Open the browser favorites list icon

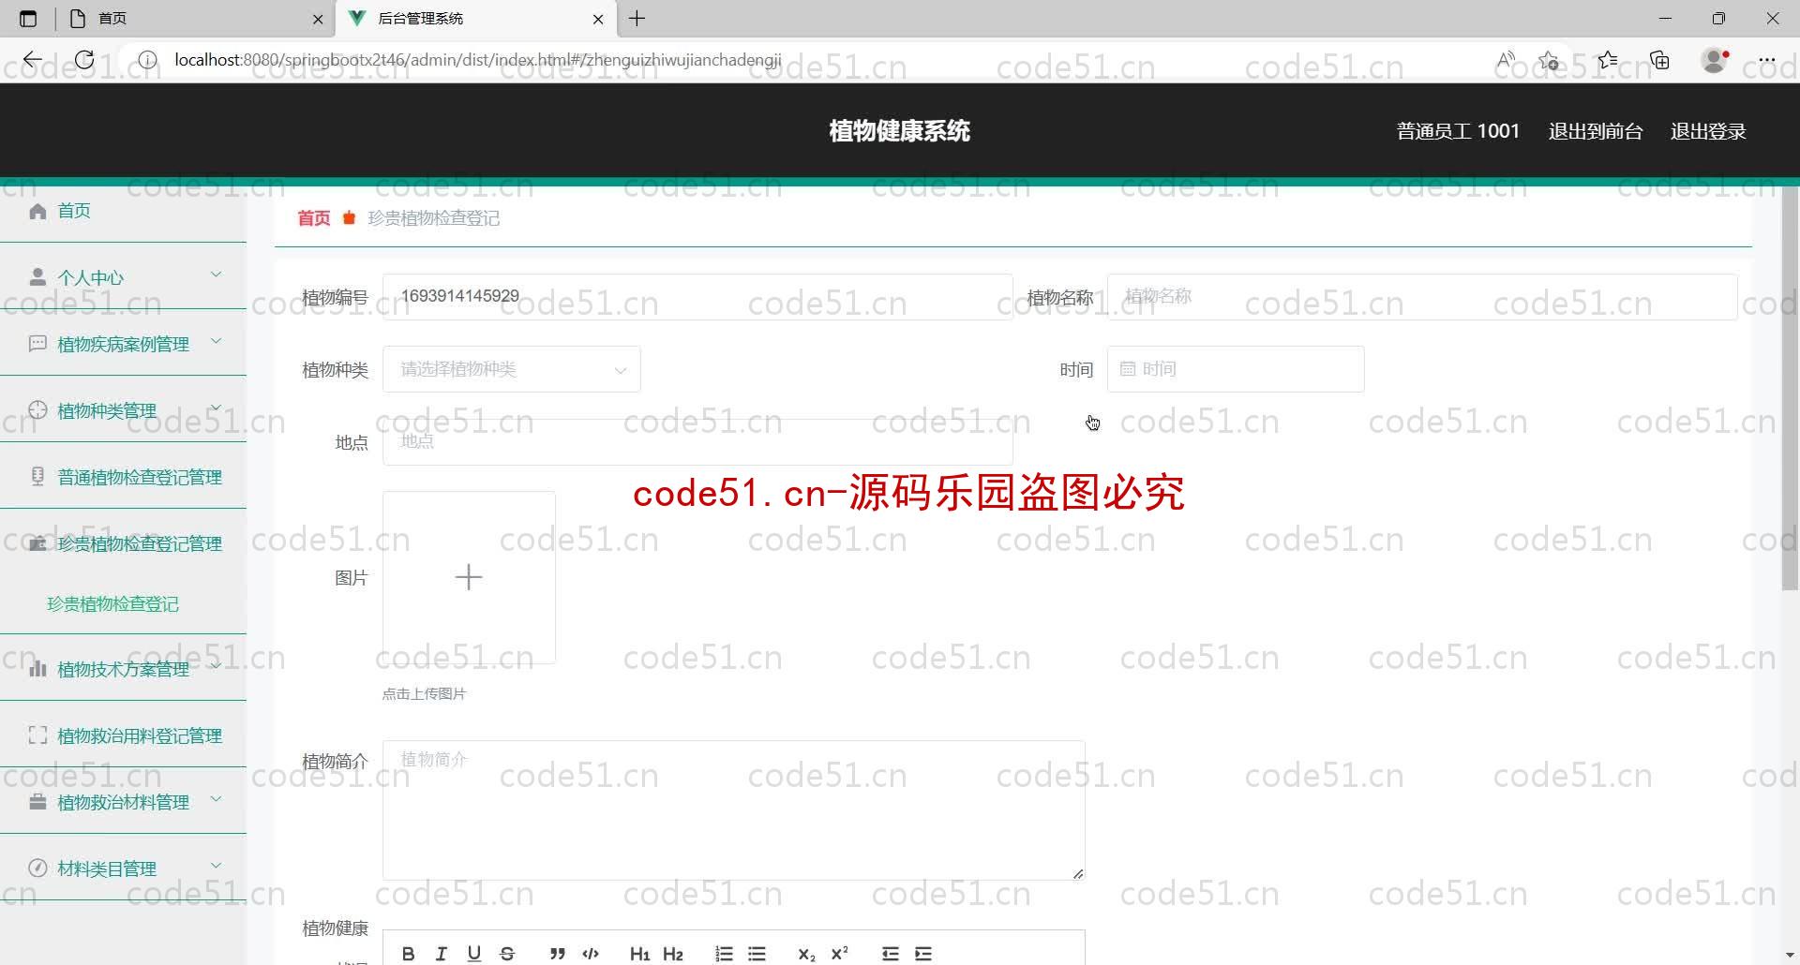pyautogui.click(x=1608, y=60)
